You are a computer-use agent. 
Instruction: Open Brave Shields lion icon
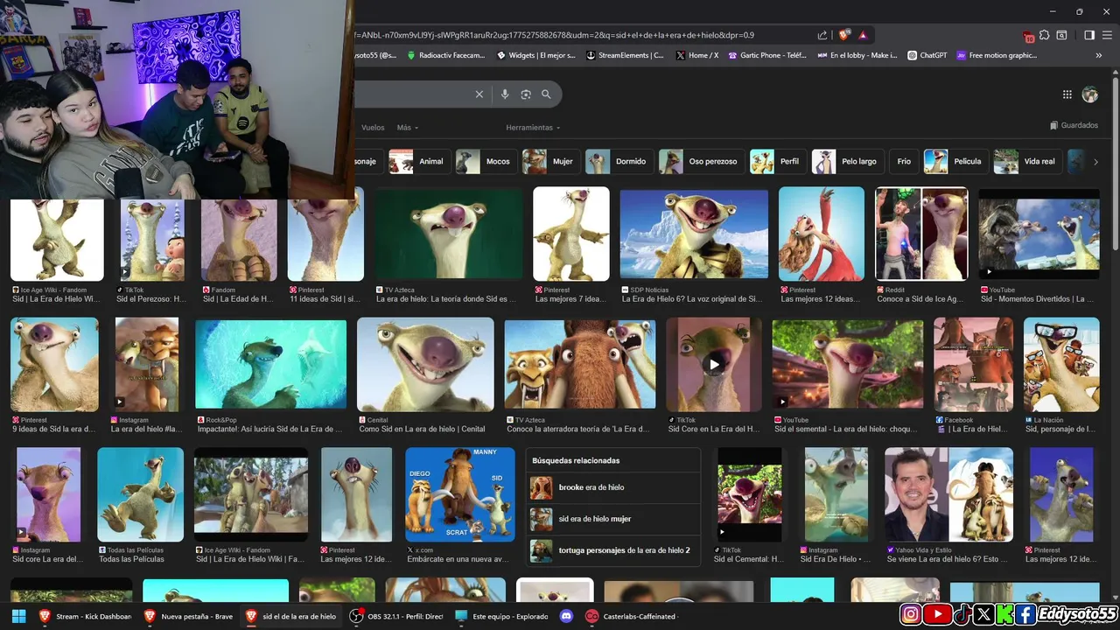click(x=843, y=35)
